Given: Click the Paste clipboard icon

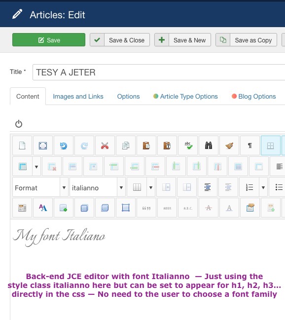Looking at the screenshot, I should (x=146, y=145).
